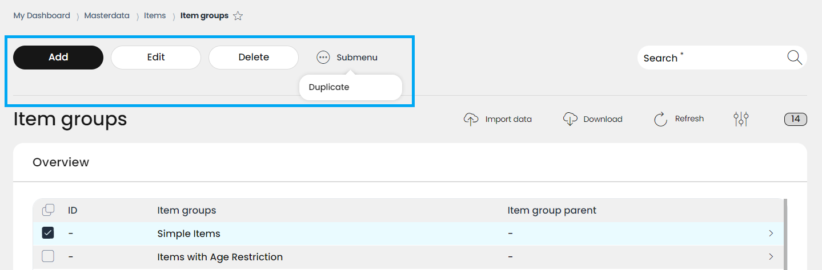Click the Item groups breadcrumb current page
The width and height of the screenshot is (822, 270).
[205, 16]
